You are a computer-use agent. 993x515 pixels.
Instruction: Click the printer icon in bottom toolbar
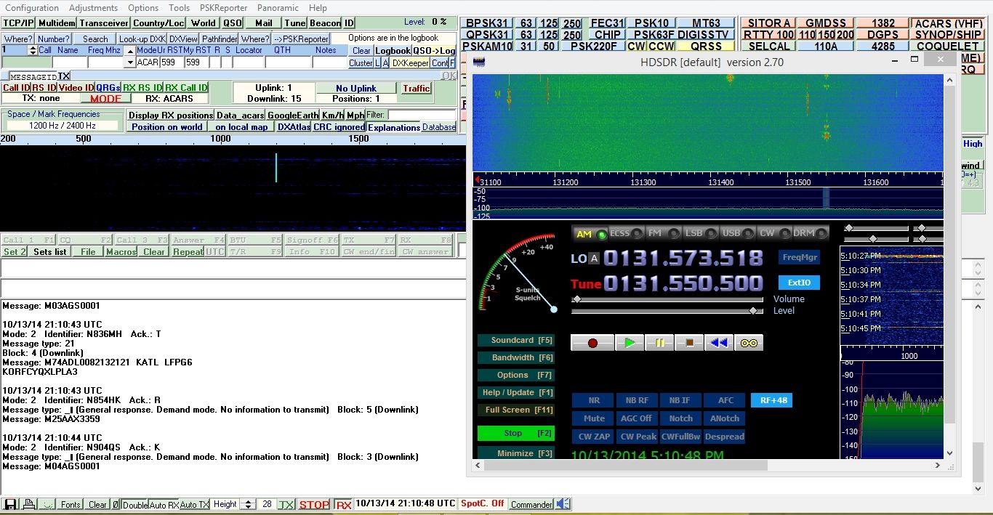click(28, 504)
